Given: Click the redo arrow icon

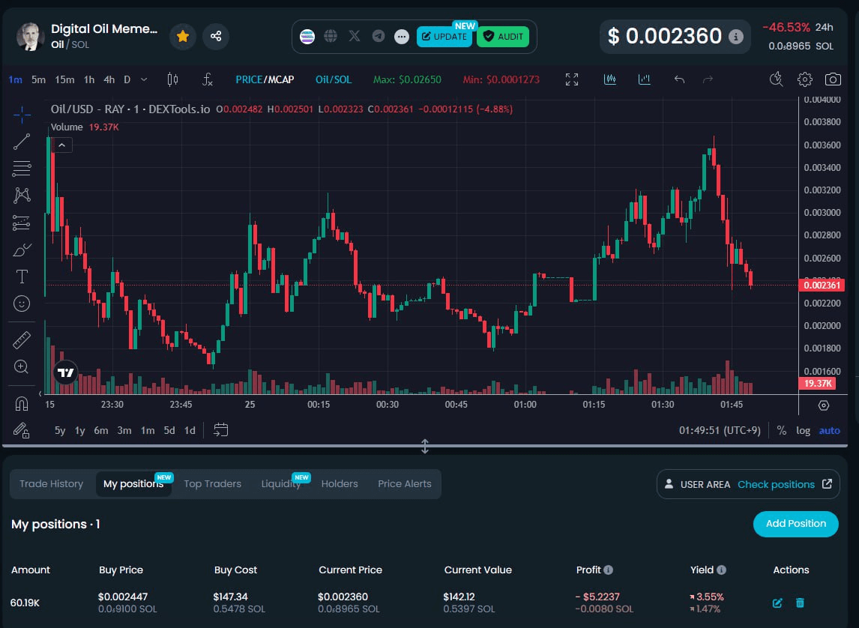Looking at the screenshot, I should coord(708,80).
